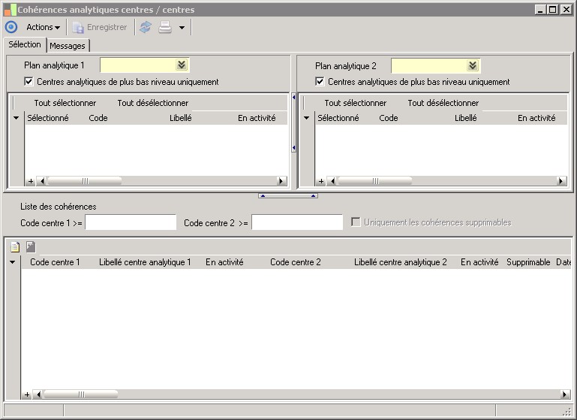Click the blue circular icon left of Actions
Image resolution: width=577 pixels, height=420 pixels.
tap(11, 27)
